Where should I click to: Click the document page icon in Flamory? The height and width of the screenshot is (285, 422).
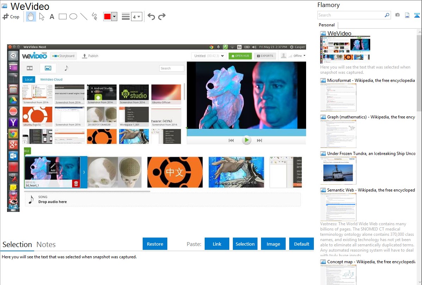pyautogui.click(x=407, y=15)
